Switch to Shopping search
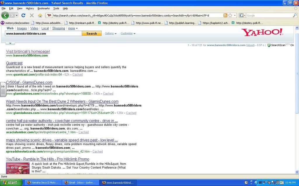299x186 pixels. 58,28
